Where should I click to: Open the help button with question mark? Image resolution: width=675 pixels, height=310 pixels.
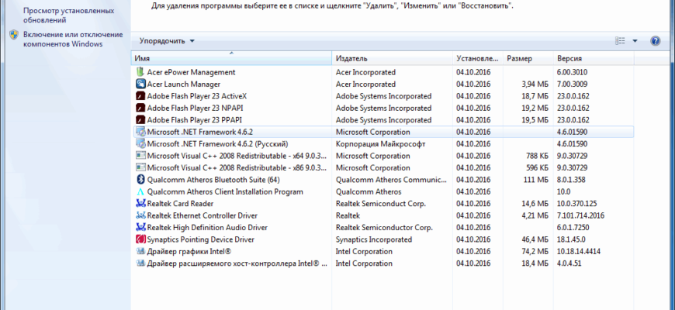click(x=655, y=41)
